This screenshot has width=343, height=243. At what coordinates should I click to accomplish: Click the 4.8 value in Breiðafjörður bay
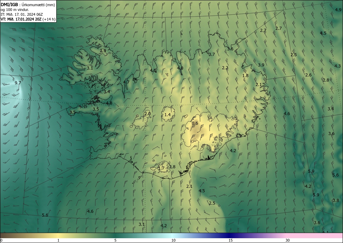tap(109, 103)
